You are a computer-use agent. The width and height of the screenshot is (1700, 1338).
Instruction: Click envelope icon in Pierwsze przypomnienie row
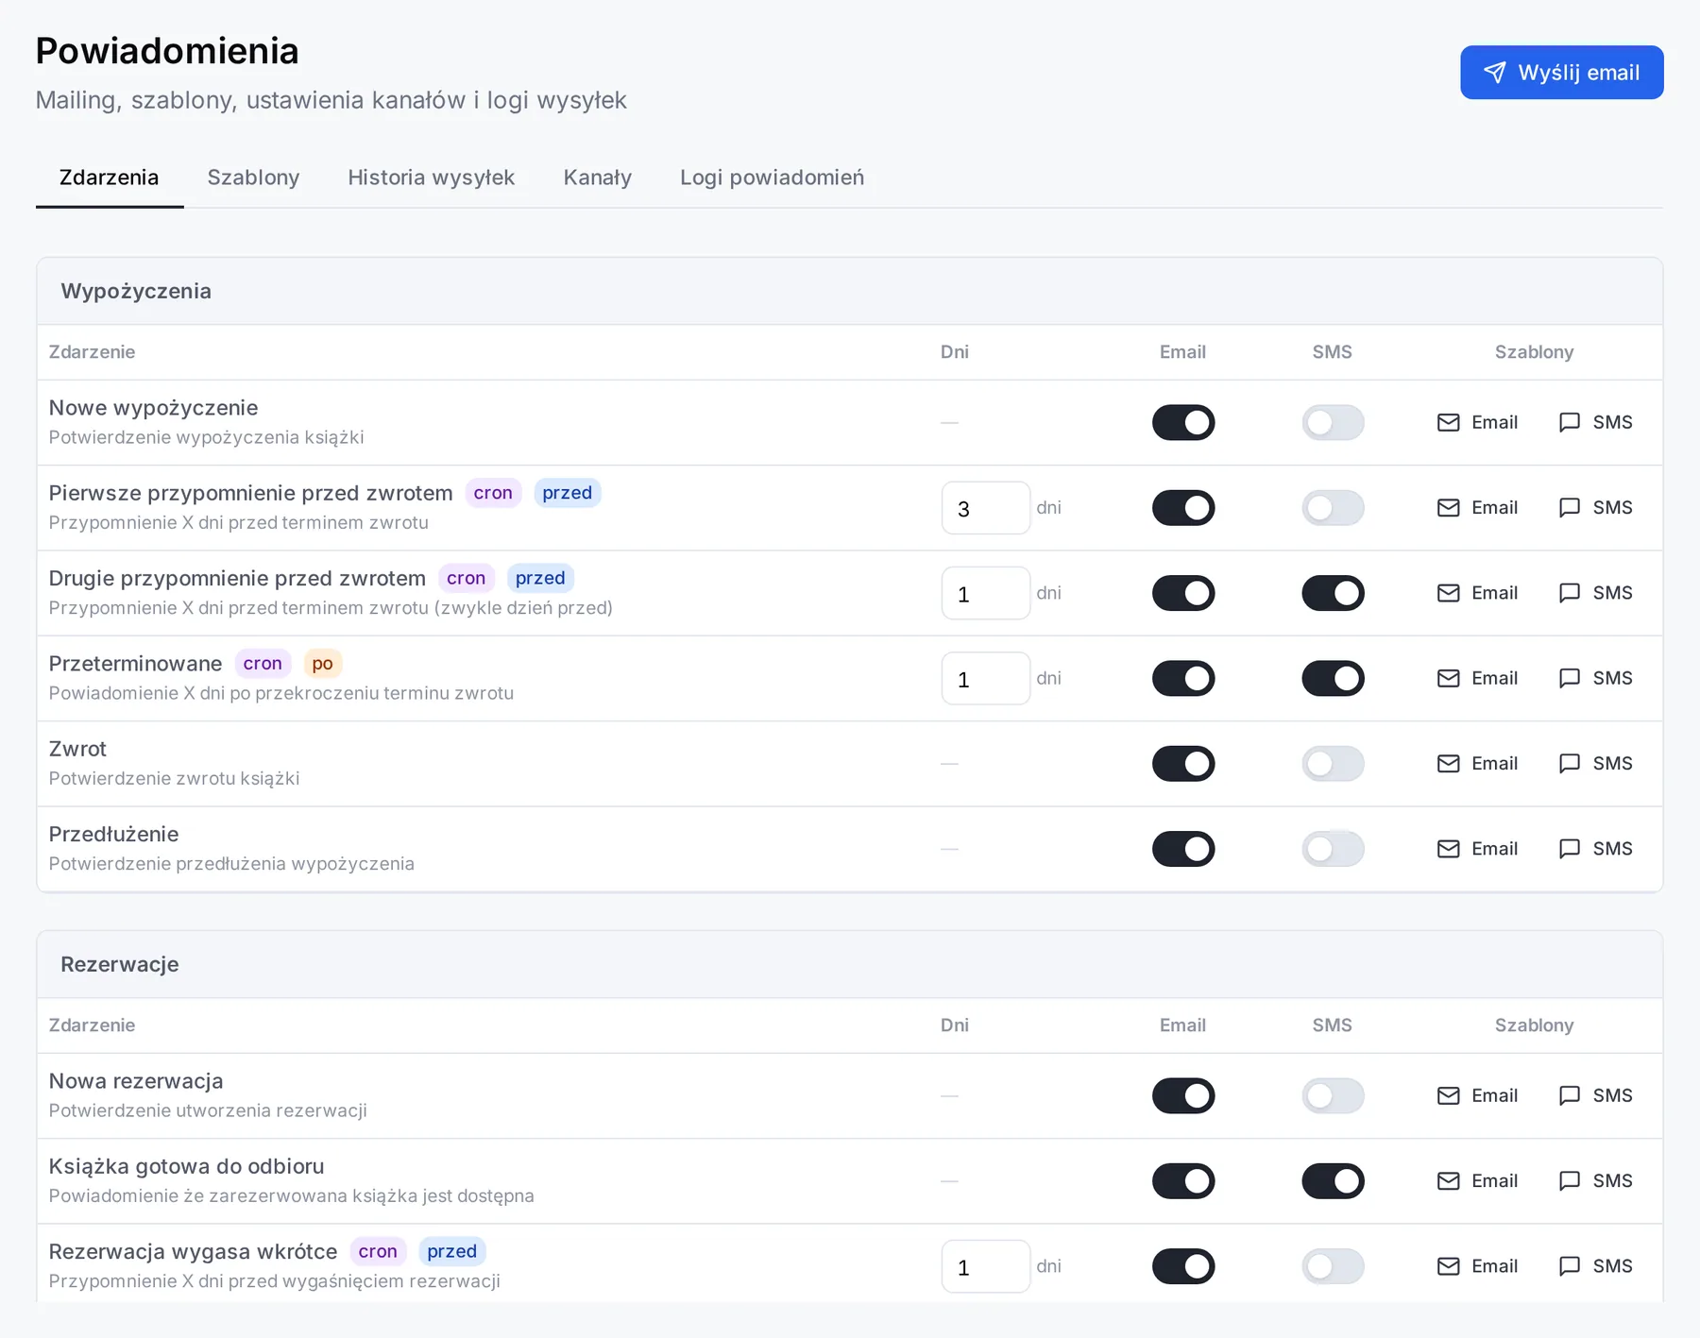click(1448, 508)
